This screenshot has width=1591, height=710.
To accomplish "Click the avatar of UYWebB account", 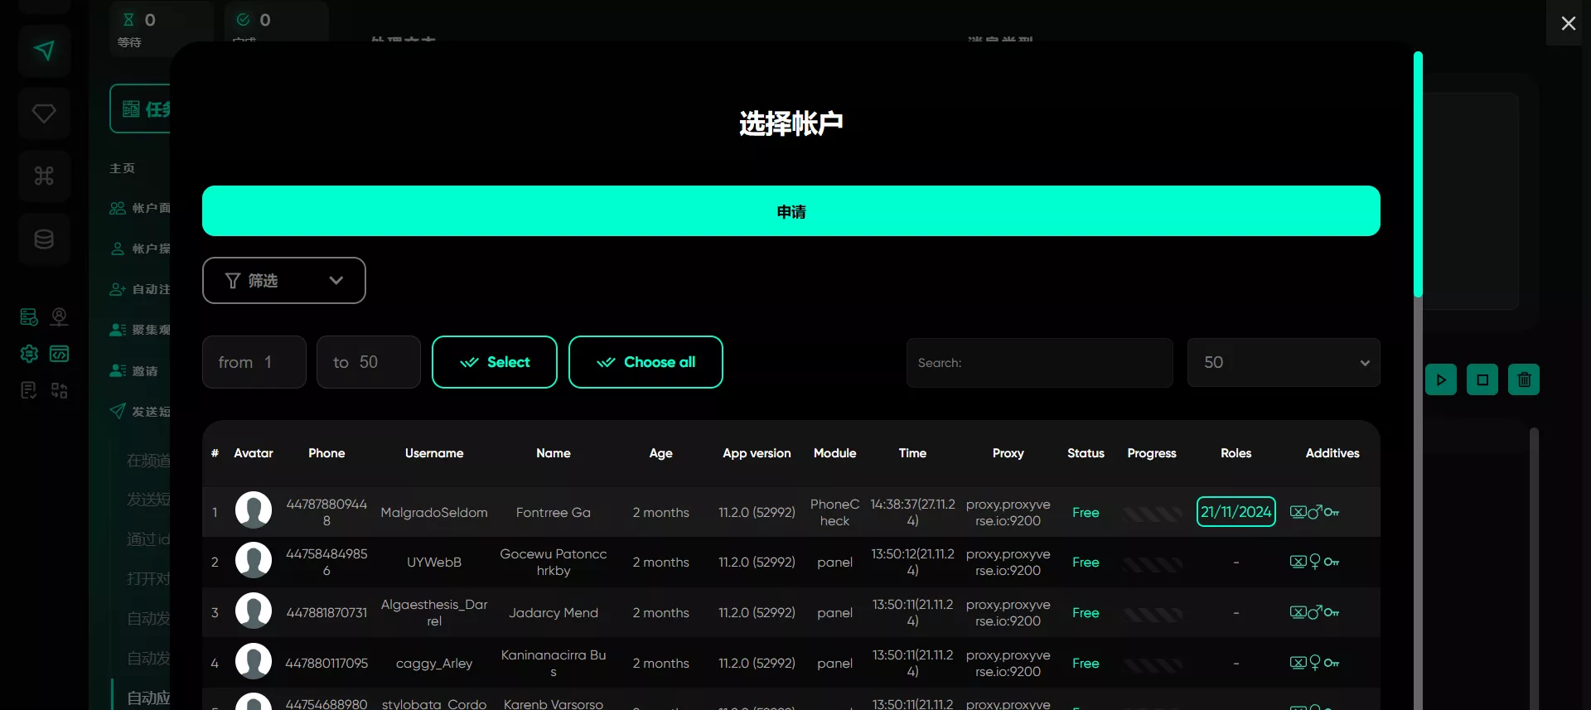I will [x=254, y=561].
